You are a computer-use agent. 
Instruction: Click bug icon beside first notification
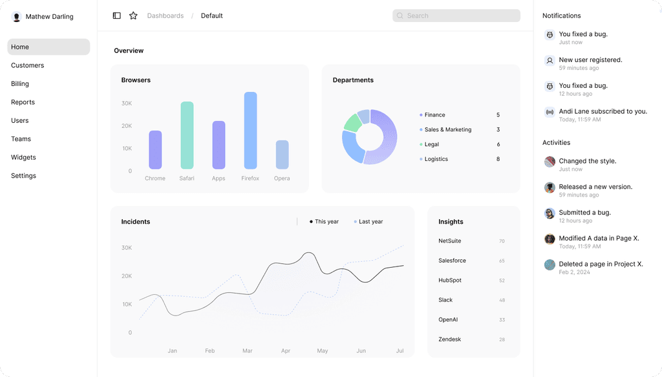click(550, 35)
